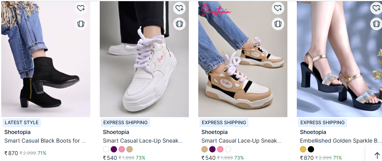The height and width of the screenshot is (161, 382).
Task: Pick pink color swatch on white sneaker card
Action: click(122, 149)
